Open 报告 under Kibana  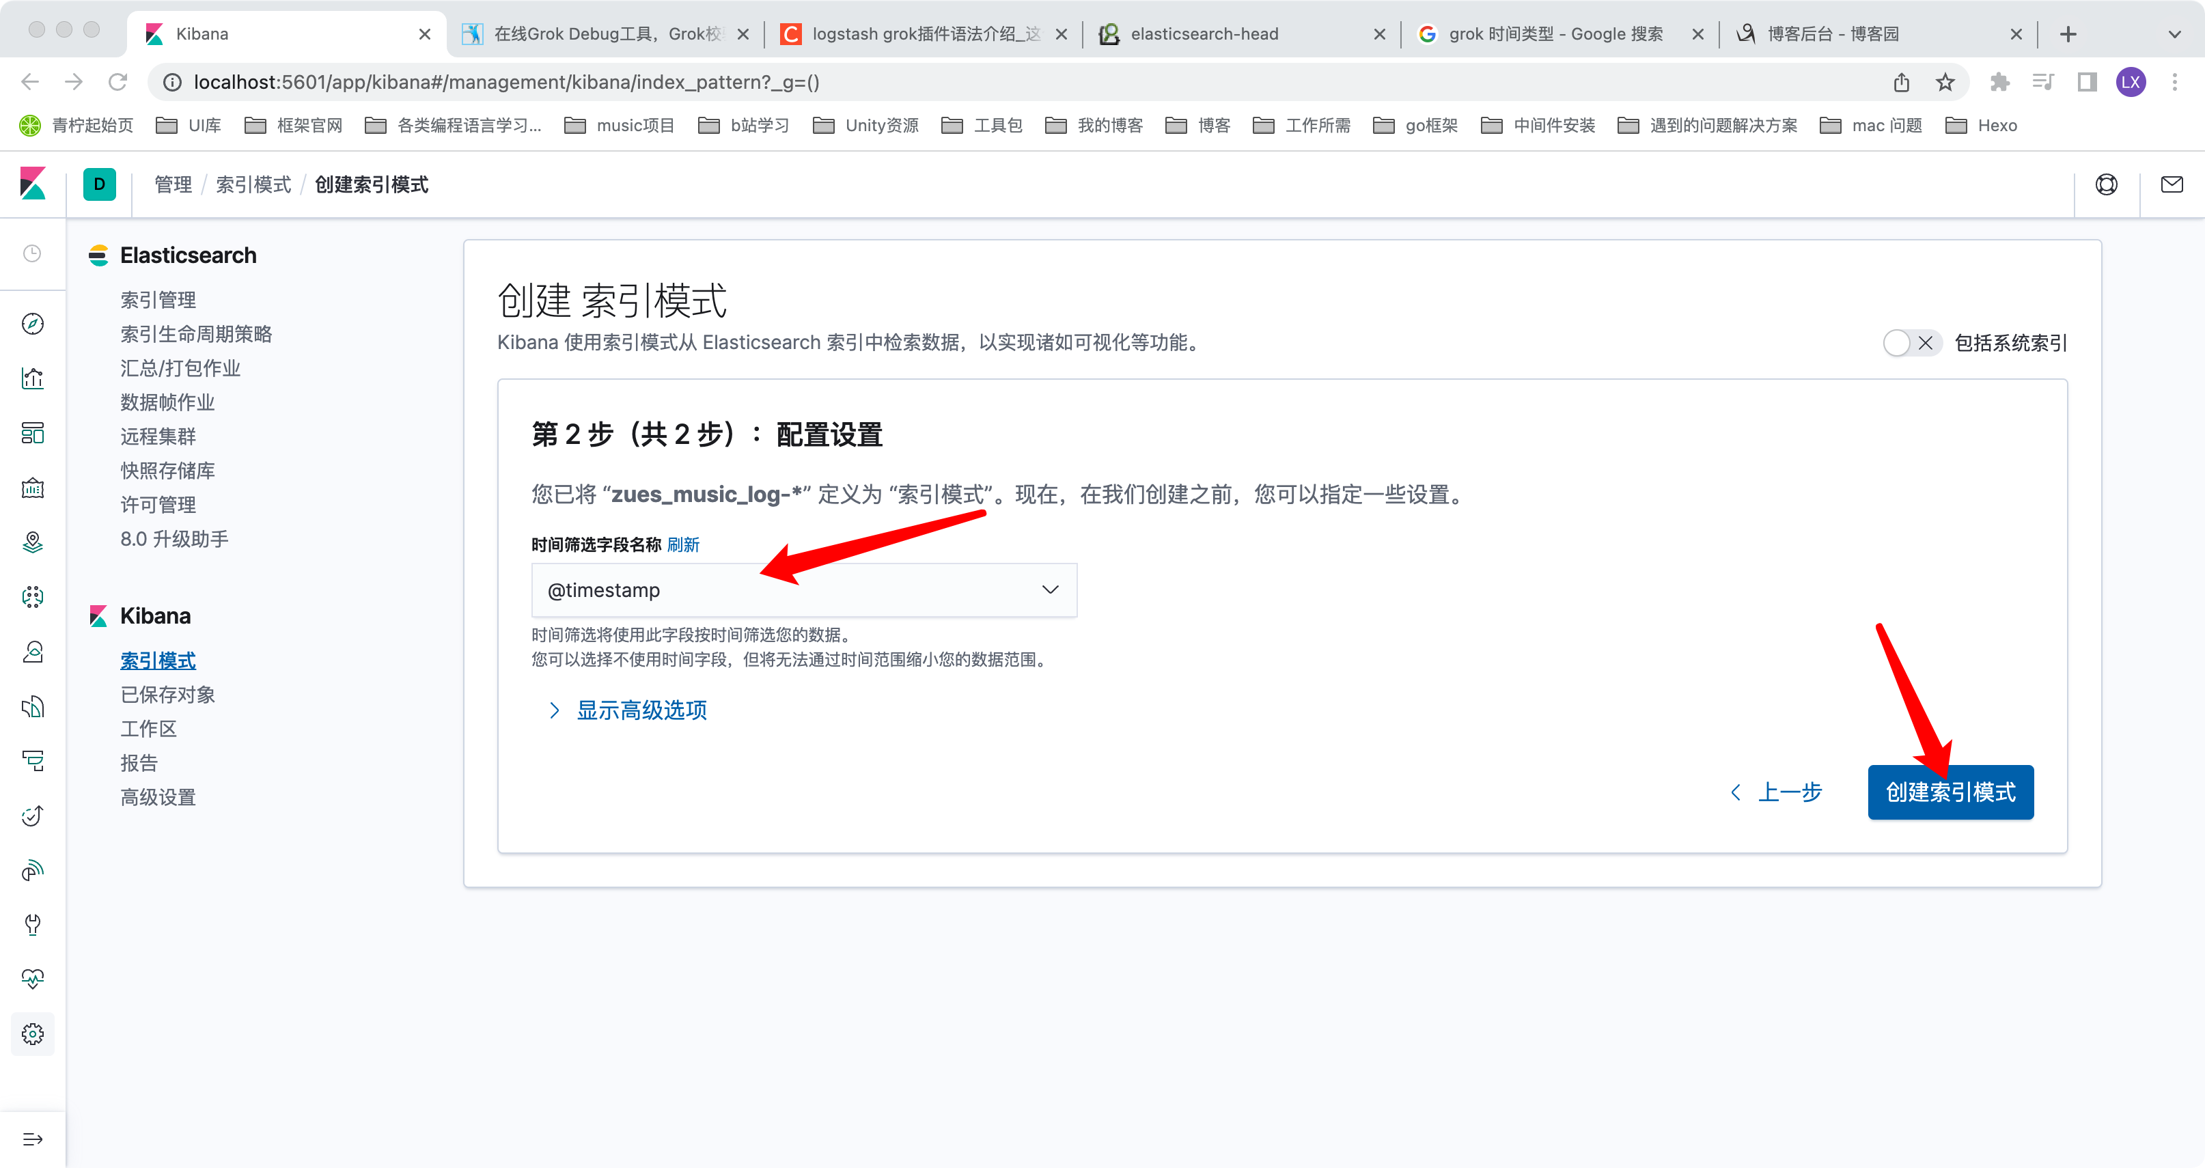coord(139,763)
